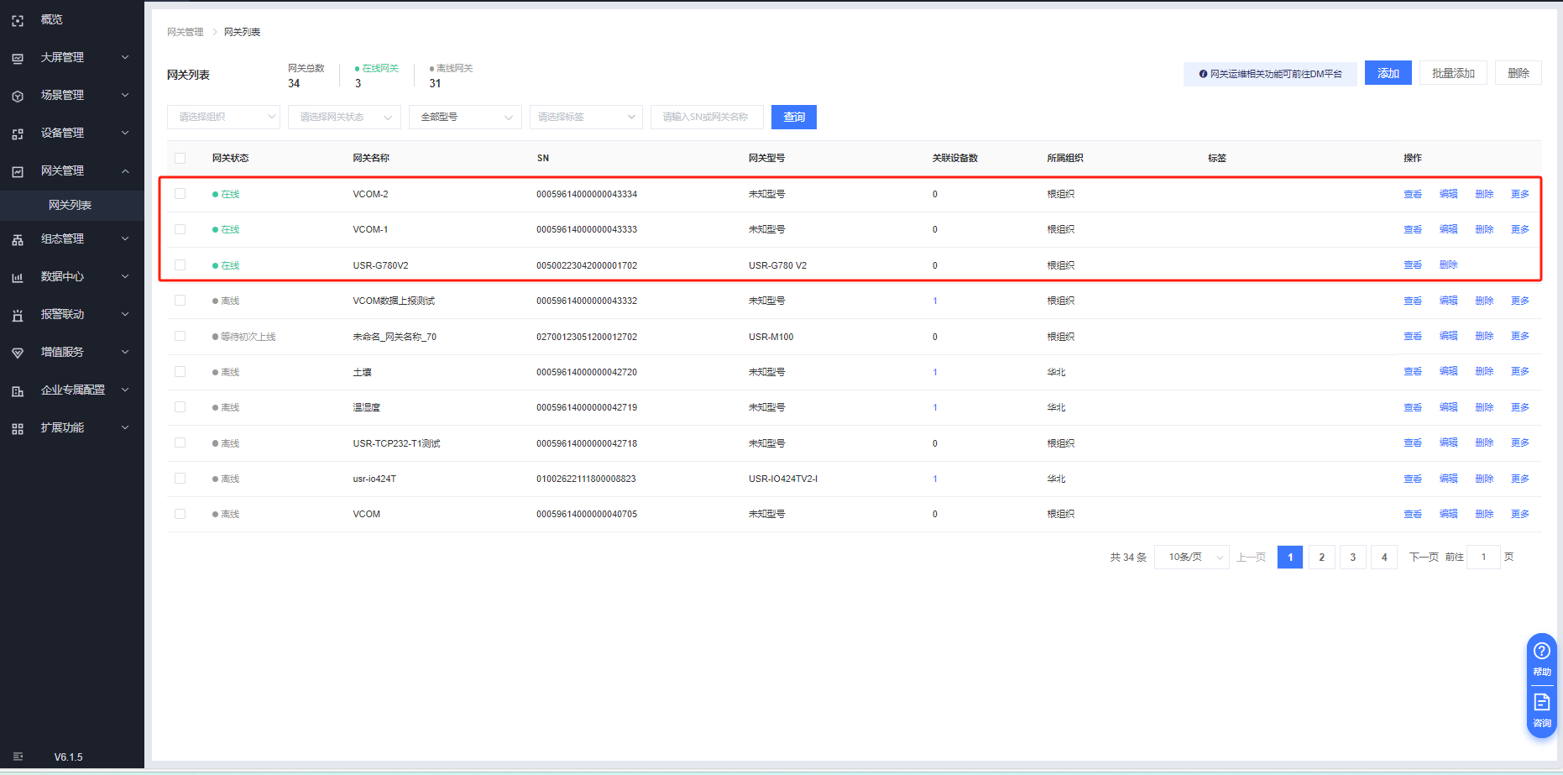Open the 咨询 consultation icon
The width and height of the screenshot is (1563, 775).
click(x=1541, y=703)
